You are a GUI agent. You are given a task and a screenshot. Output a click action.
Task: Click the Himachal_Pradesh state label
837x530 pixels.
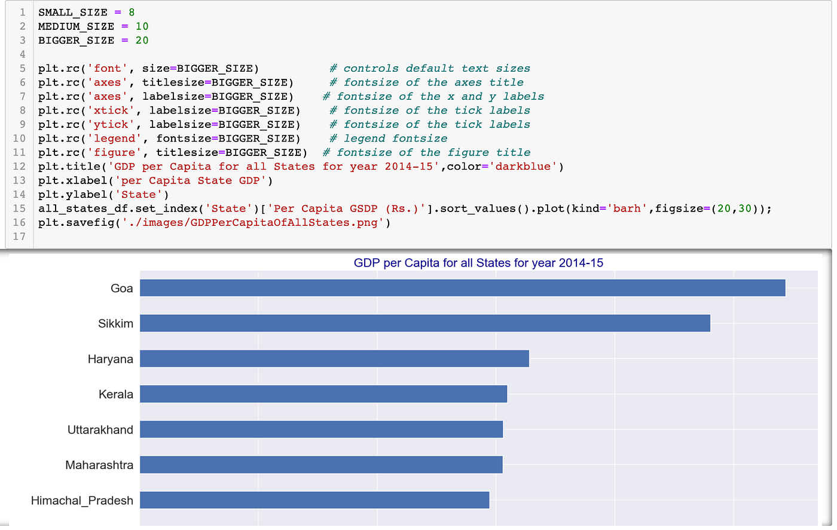click(83, 501)
